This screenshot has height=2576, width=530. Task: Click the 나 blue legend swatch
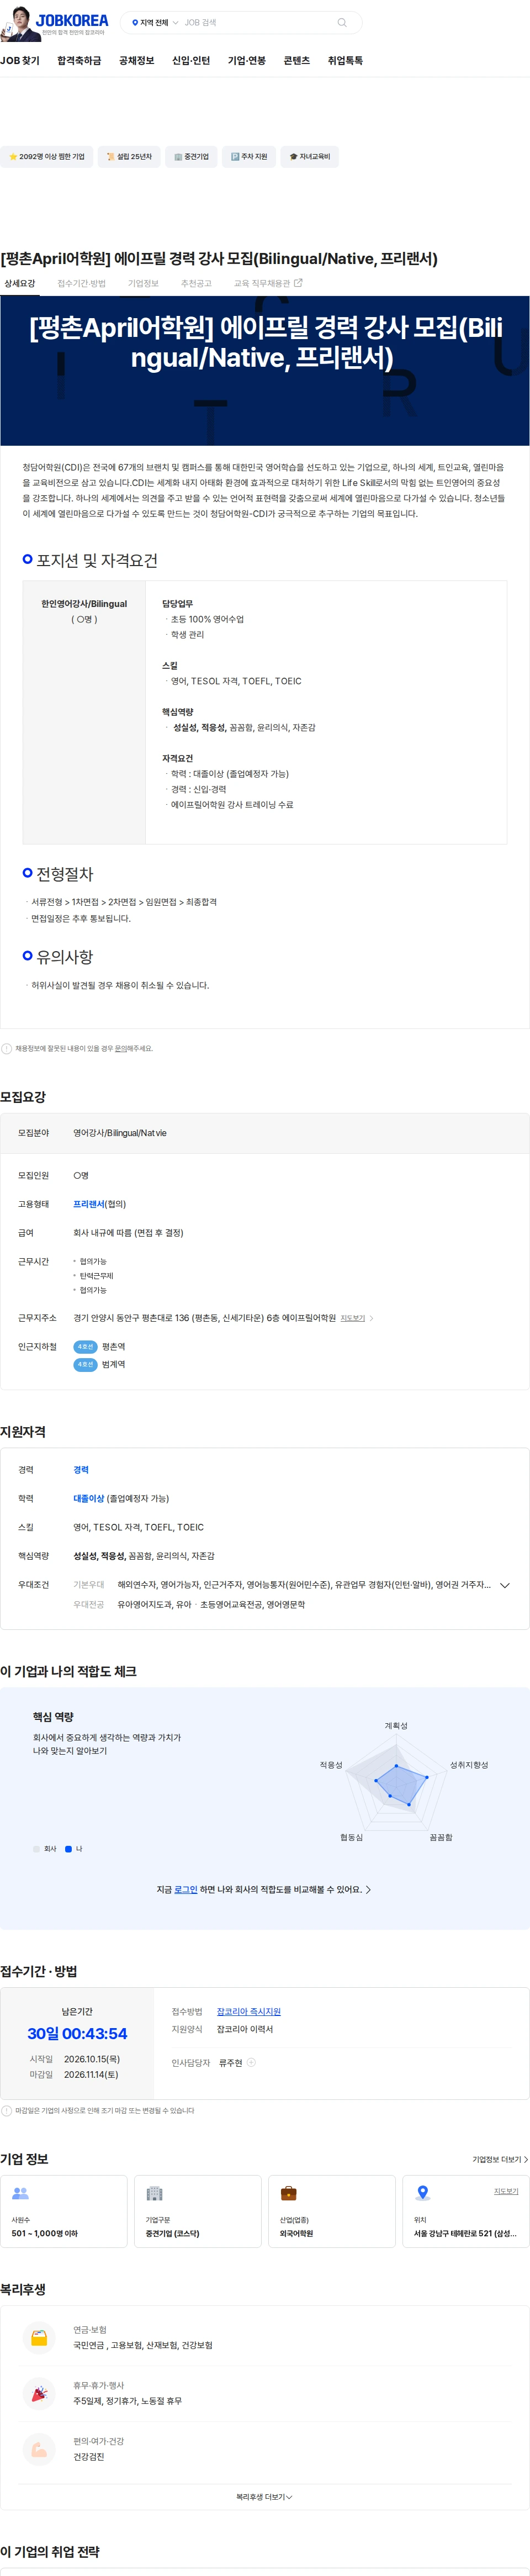(68, 1849)
